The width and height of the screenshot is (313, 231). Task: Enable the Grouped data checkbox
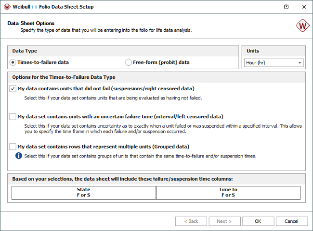(x=13, y=146)
